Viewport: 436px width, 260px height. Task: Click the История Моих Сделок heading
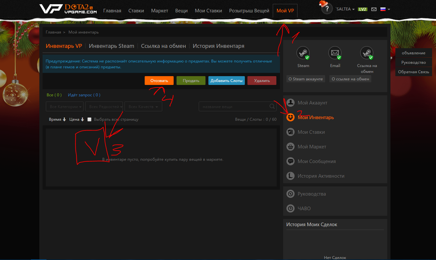(312, 225)
